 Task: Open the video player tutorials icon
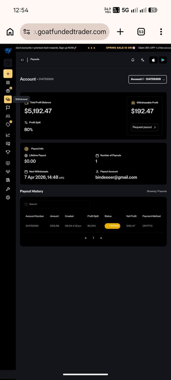[x=8, y=163]
